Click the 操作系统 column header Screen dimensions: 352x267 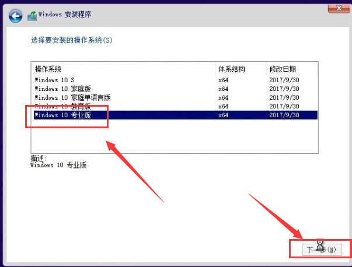point(48,69)
